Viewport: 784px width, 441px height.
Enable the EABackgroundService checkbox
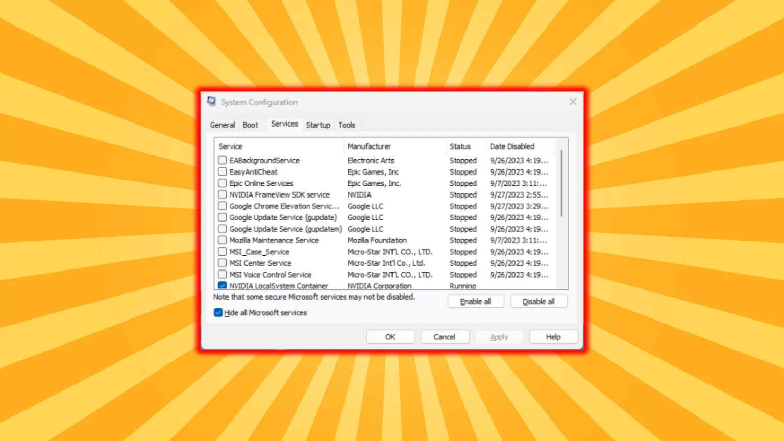(x=222, y=160)
